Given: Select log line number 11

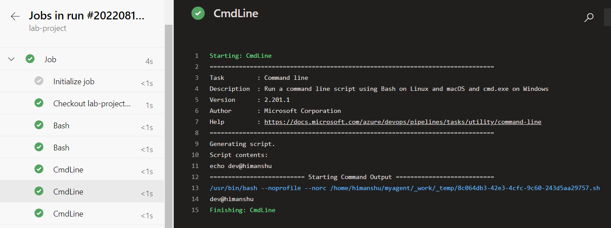Looking at the screenshot, I should coord(195,166).
